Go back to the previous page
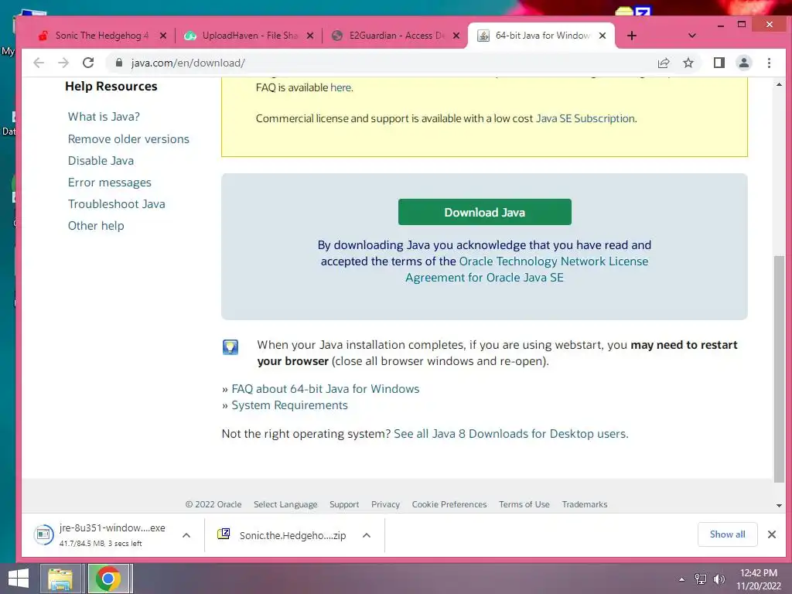 coord(39,63)
